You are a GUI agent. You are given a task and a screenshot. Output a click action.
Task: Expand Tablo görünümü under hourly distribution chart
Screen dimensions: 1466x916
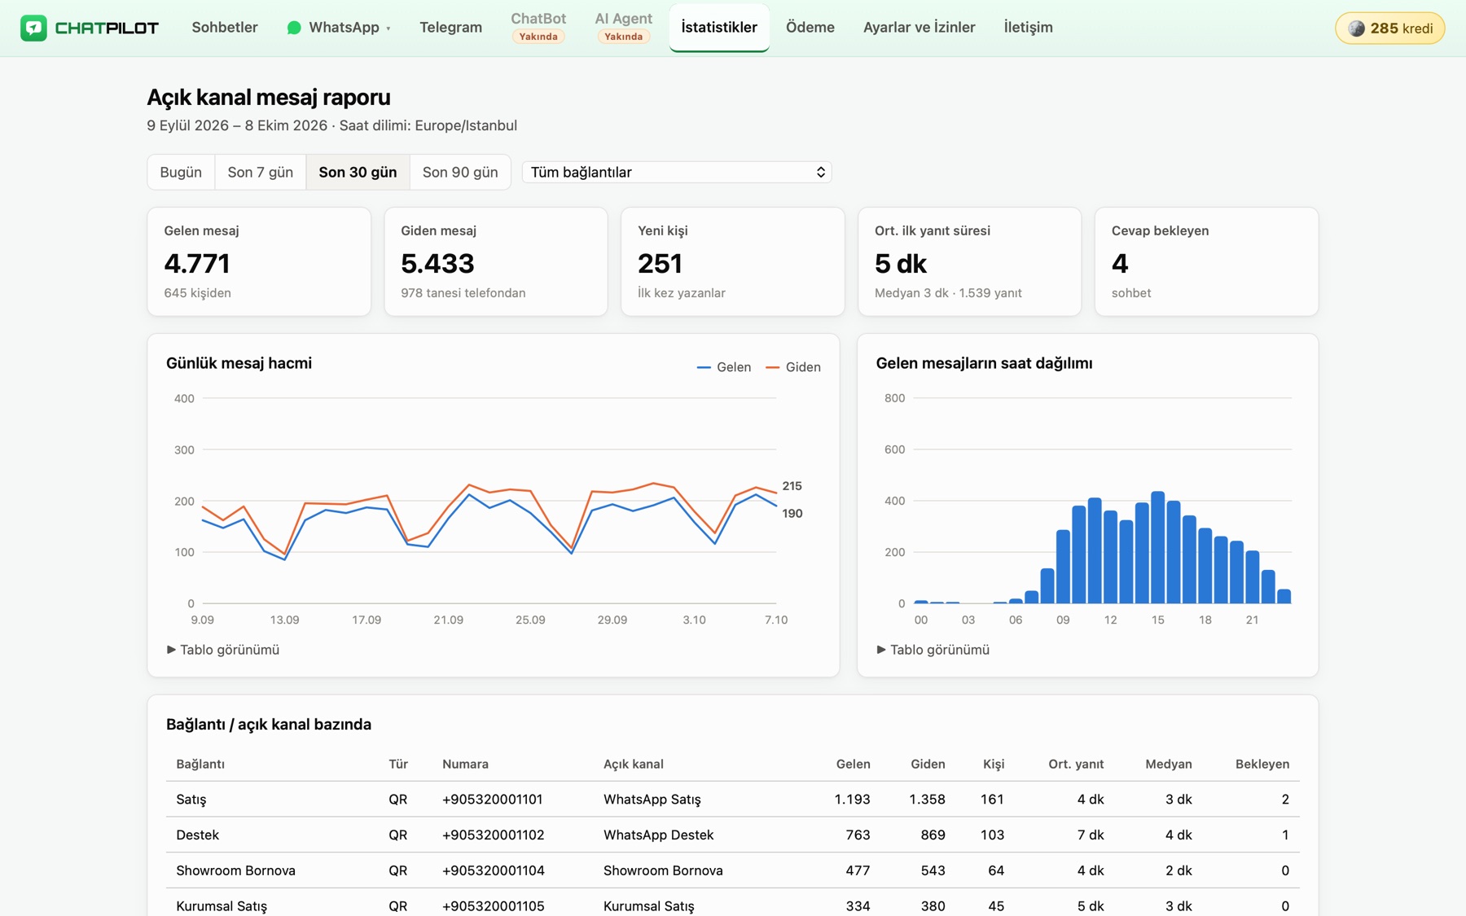pyautogui.click(x=933, y=650)
